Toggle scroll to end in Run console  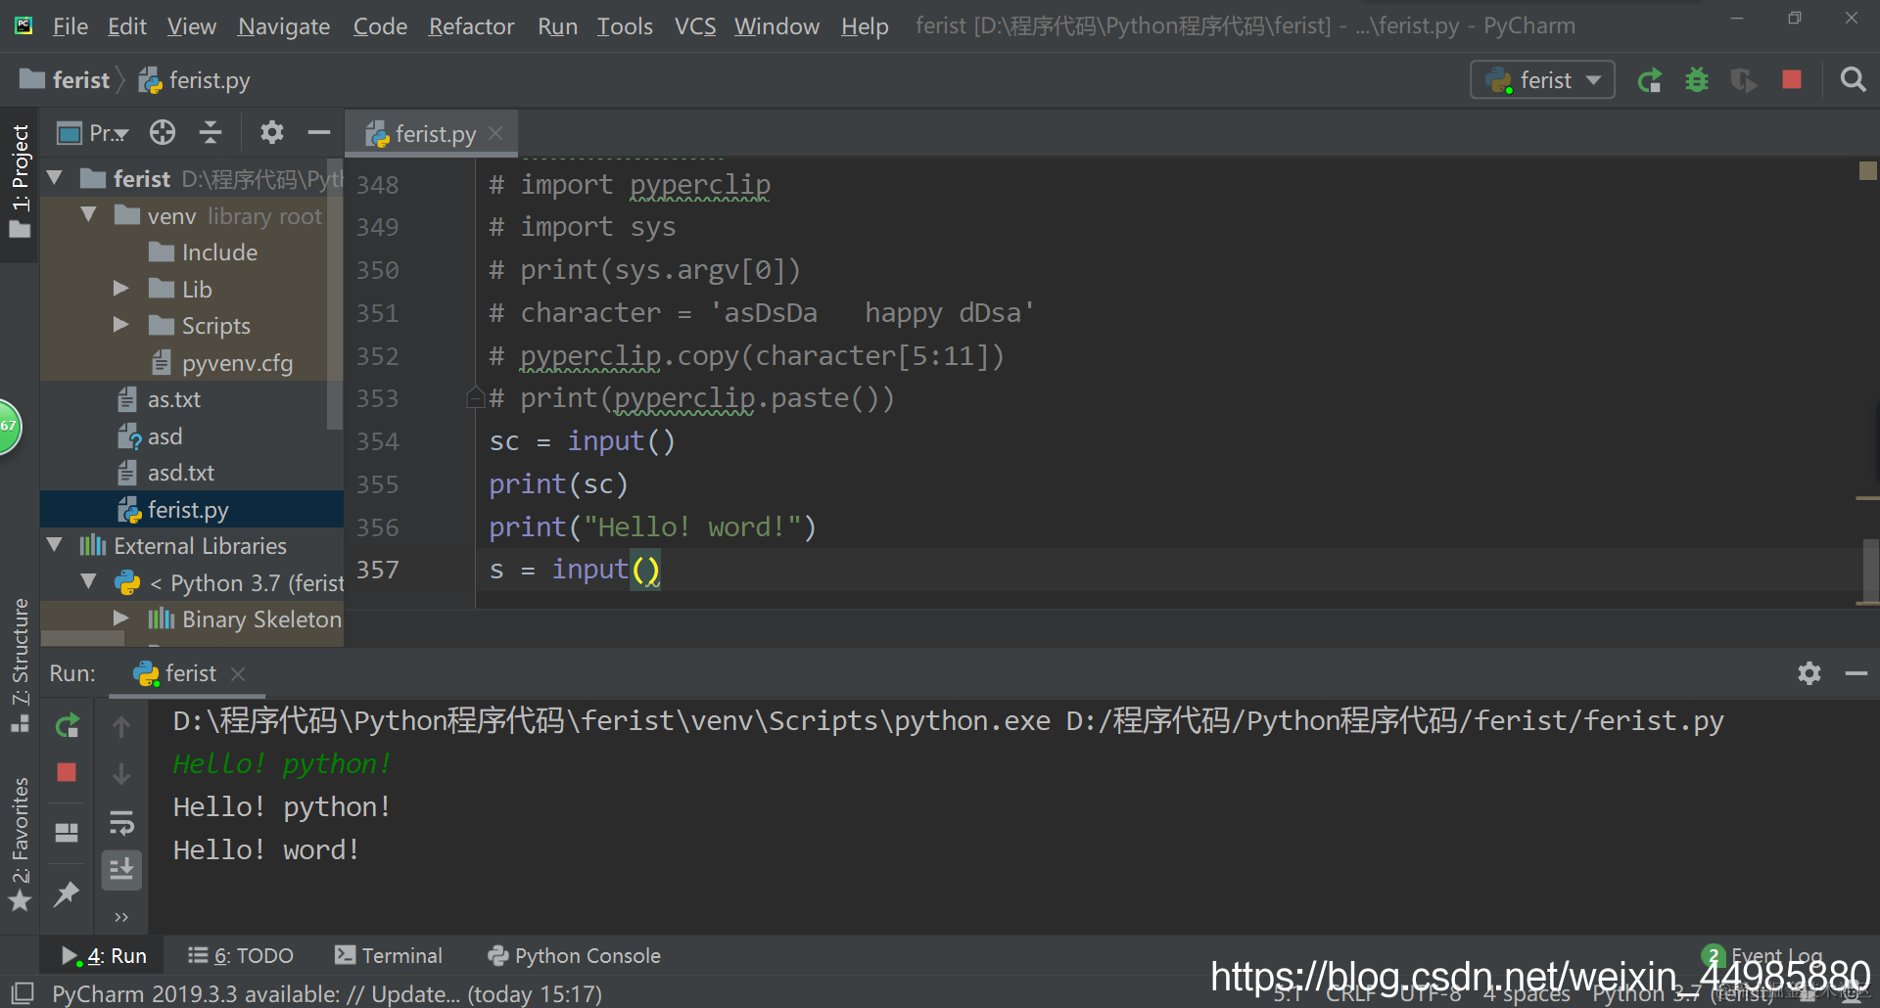[x=121, y=870]
